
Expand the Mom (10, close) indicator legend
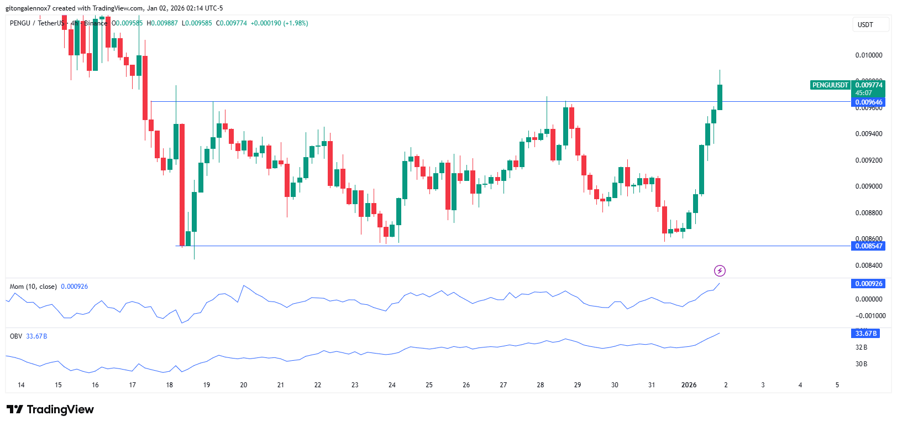[x=33, y=287]
